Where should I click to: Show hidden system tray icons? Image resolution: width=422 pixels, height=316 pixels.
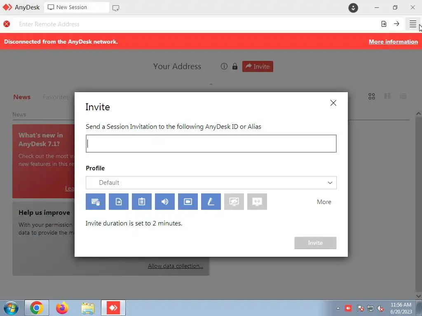pos(338,308)
